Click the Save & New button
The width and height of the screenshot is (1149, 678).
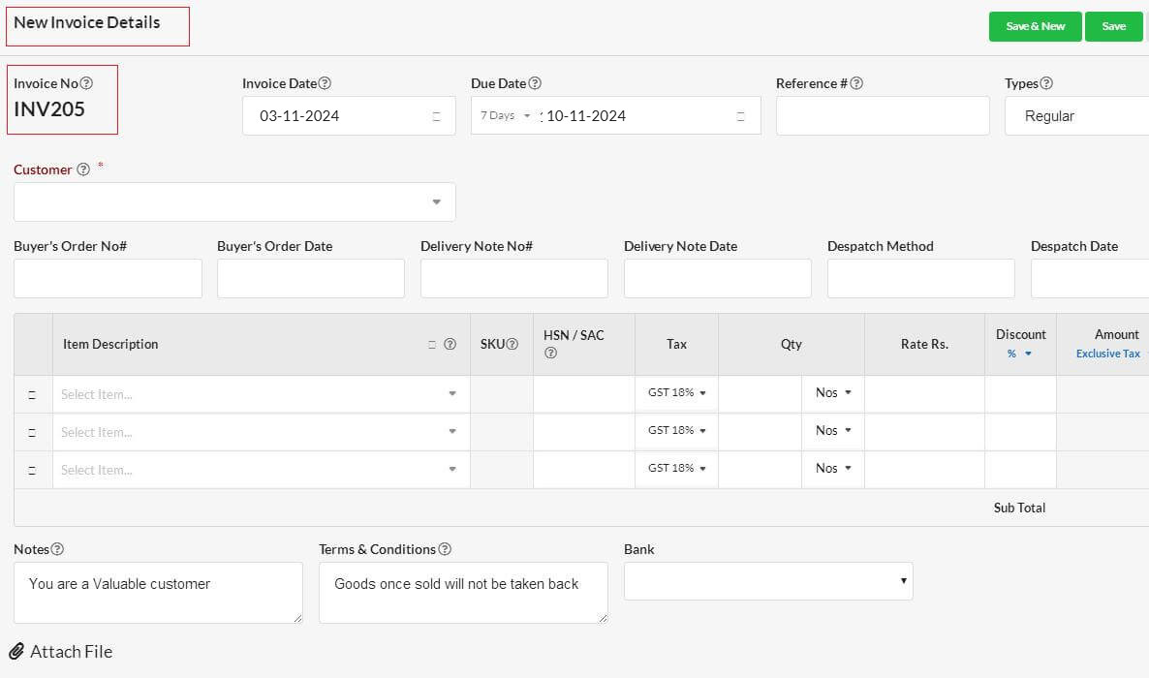(1035, 26)
